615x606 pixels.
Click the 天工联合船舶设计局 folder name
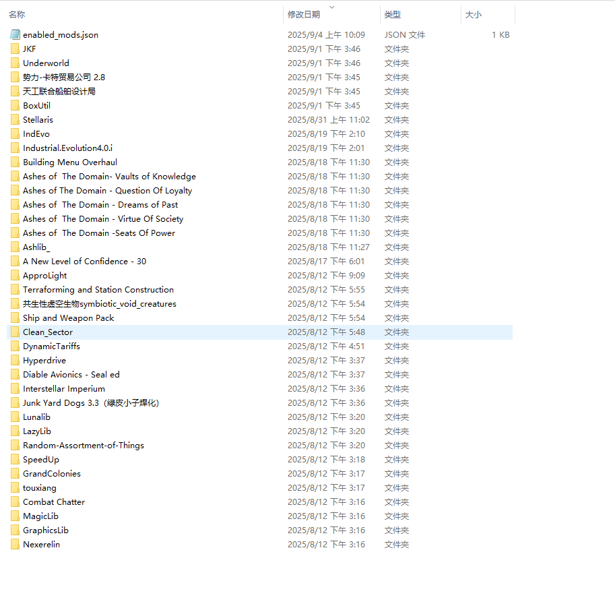[59, 91]
